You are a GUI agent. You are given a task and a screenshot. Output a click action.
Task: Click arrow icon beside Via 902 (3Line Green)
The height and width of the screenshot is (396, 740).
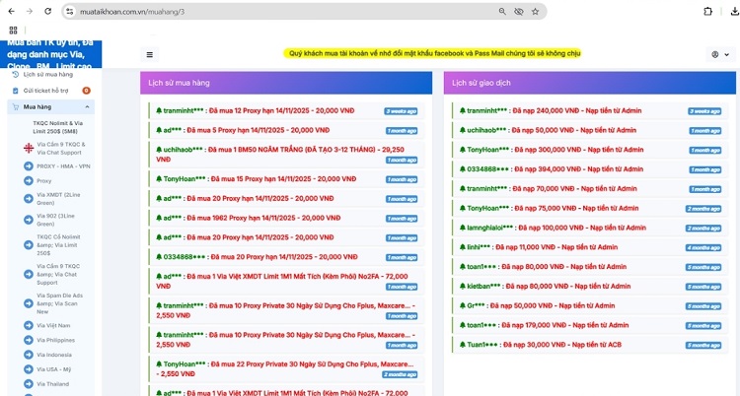tap(29, 220)
